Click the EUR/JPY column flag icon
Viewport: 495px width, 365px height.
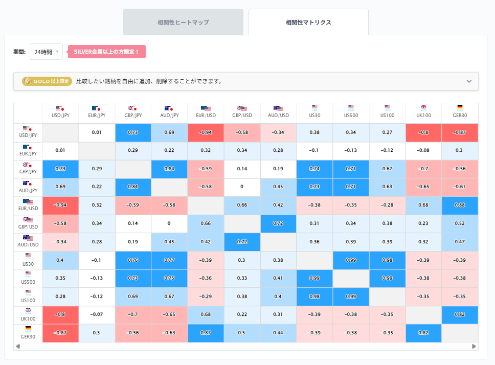[x=97, y=108]
